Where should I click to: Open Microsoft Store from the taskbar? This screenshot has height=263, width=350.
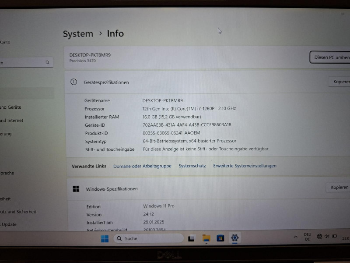220,238
